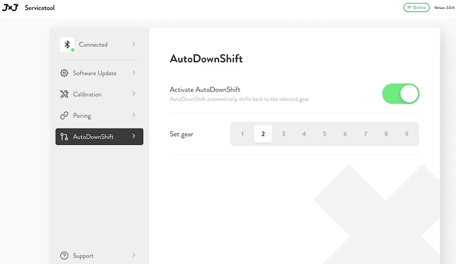Open the Software Update section
The height and width of the screenshot is (264, 456).
99,73
